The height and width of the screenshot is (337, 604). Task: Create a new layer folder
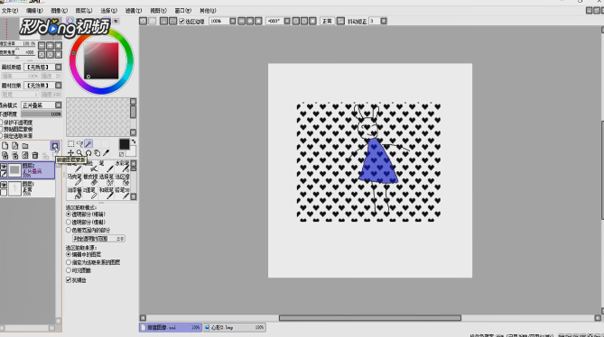point(25,146)
